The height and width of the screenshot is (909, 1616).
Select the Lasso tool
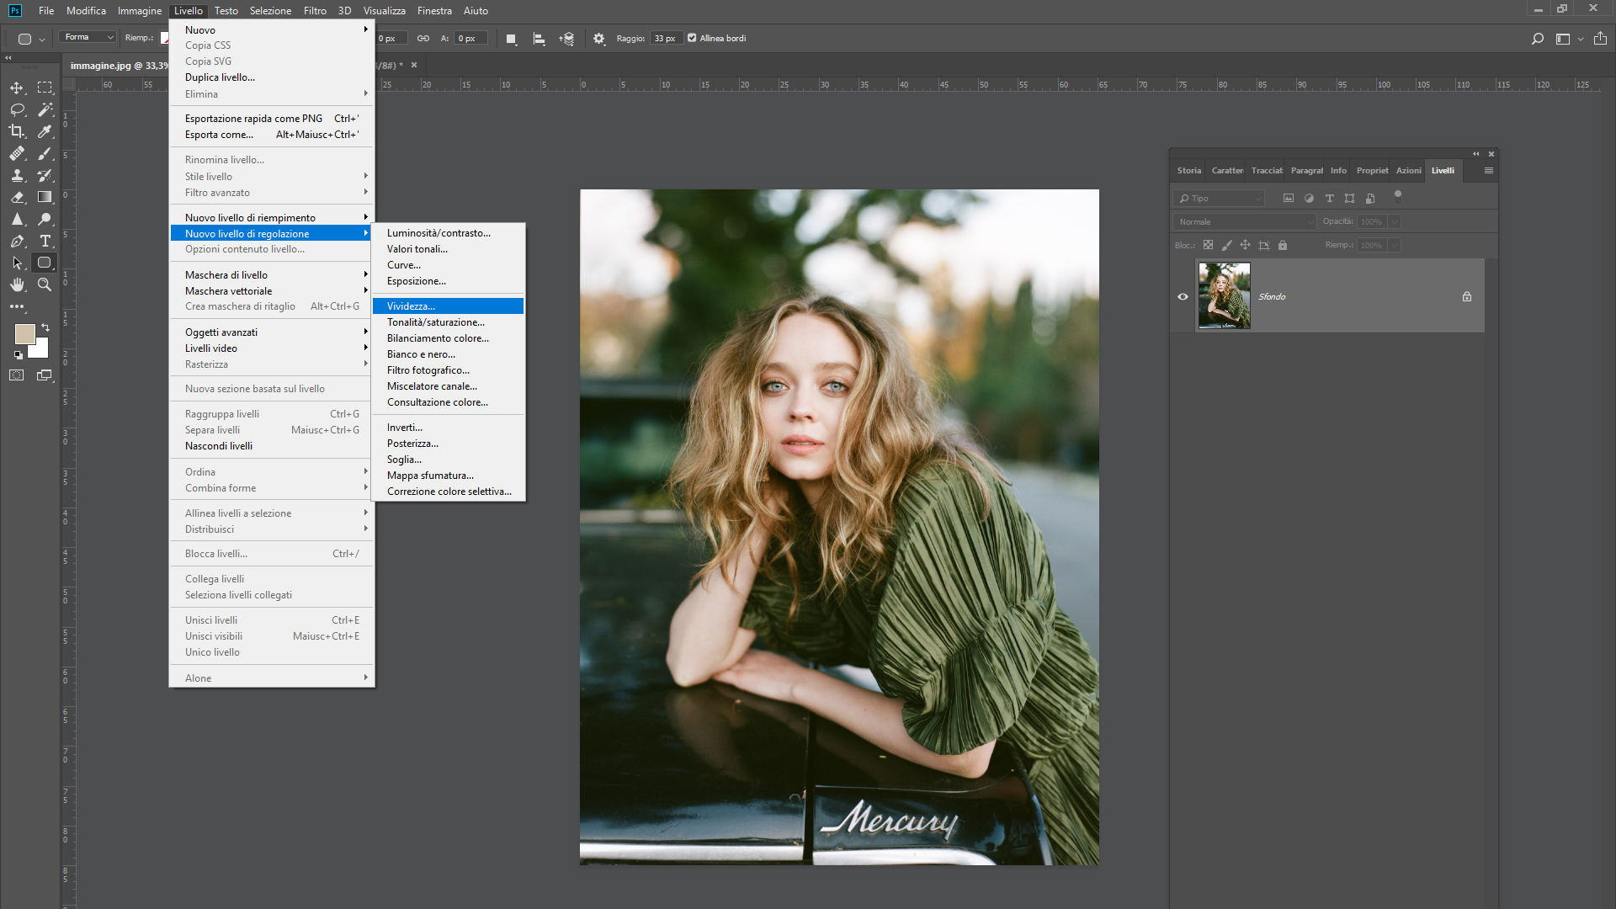point(17,109)
